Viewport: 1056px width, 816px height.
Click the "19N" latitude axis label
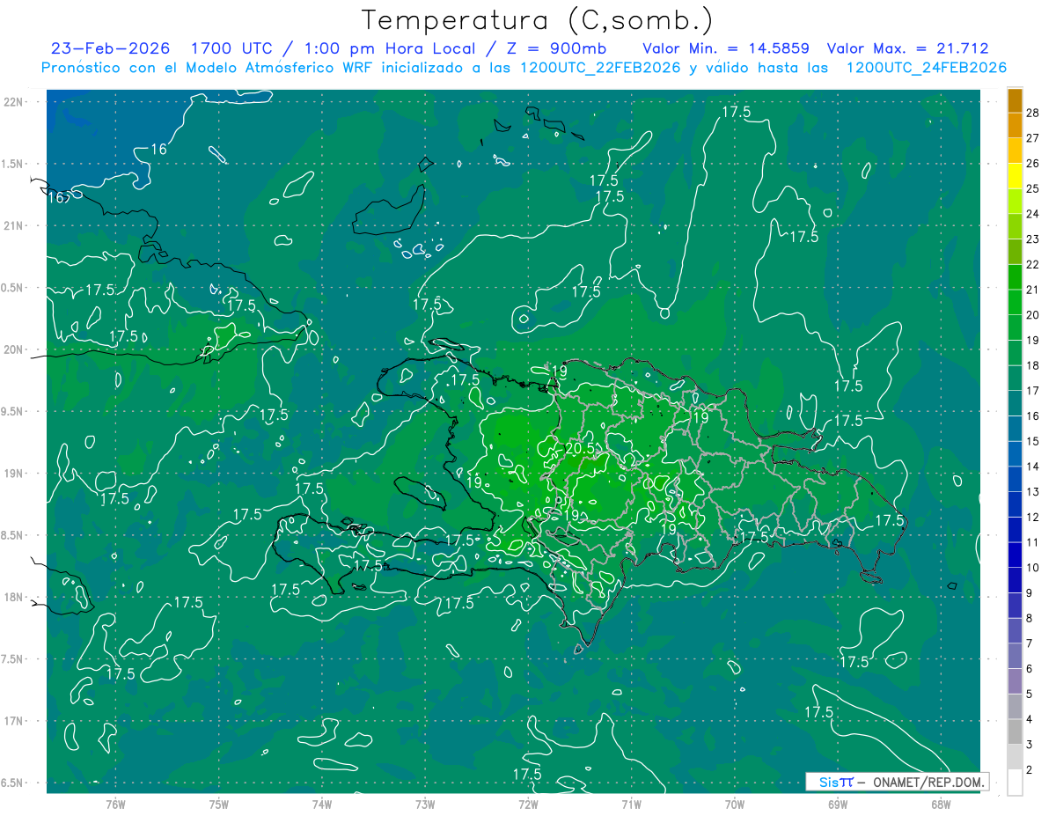[x=14, y=474]
